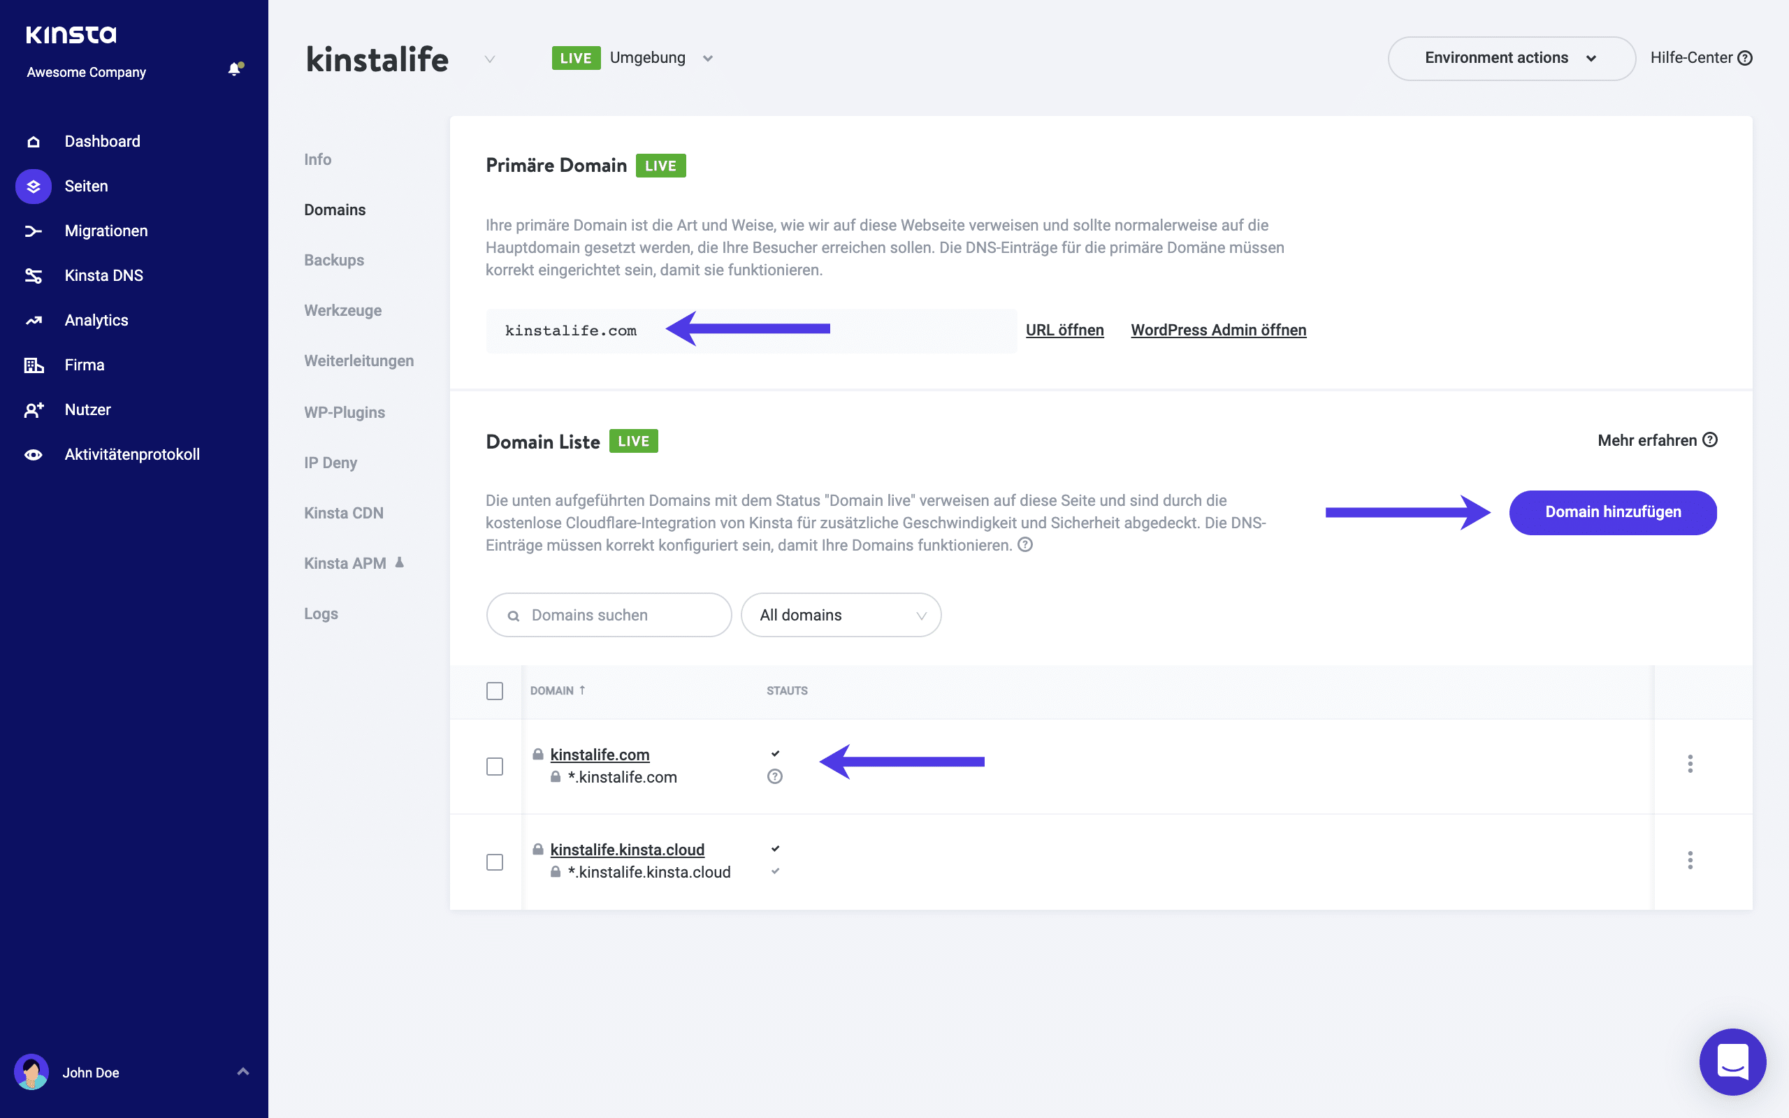Open the notification bell icon
1789x1118 pixels.
tap(235, 68)
